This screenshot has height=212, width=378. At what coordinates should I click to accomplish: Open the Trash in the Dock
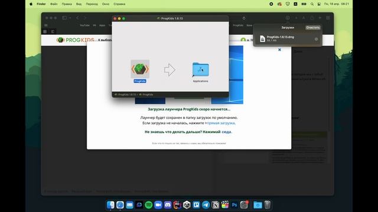pyautogui.click(x=268, y=205)
